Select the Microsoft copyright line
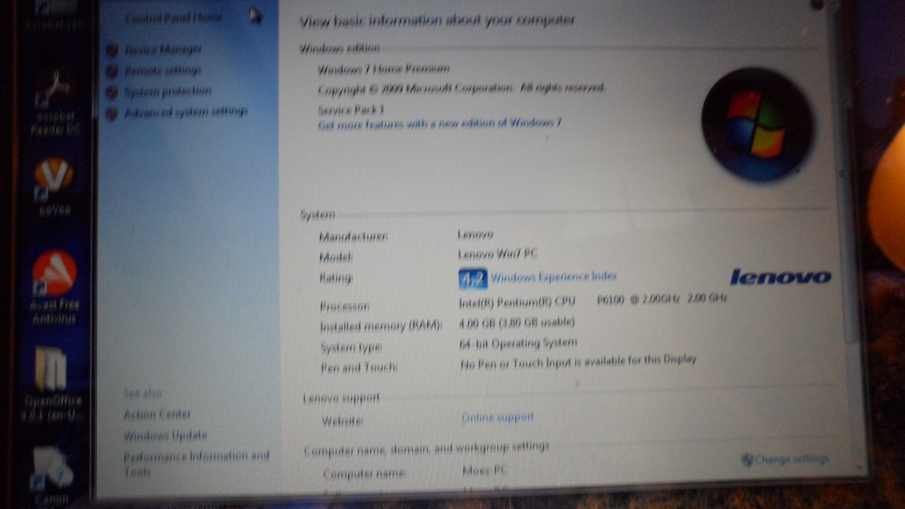The width and height of the screenshot is (905, 509). [x=462, y=89]
